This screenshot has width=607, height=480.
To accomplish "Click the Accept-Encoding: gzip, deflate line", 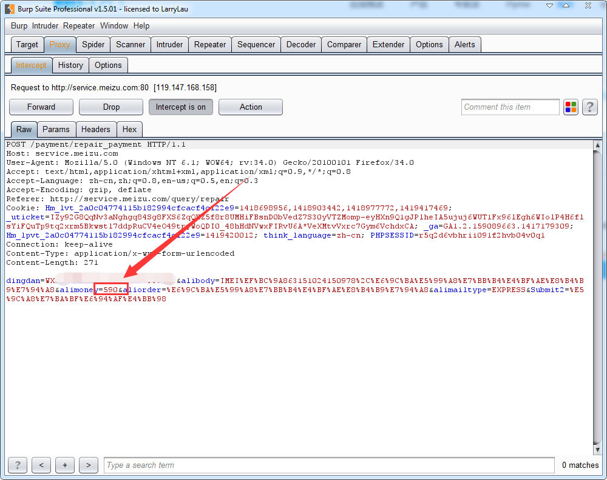I will [79, 190].
